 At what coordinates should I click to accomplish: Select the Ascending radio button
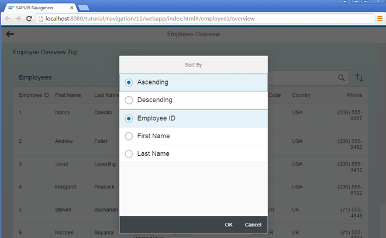[129, 82]
